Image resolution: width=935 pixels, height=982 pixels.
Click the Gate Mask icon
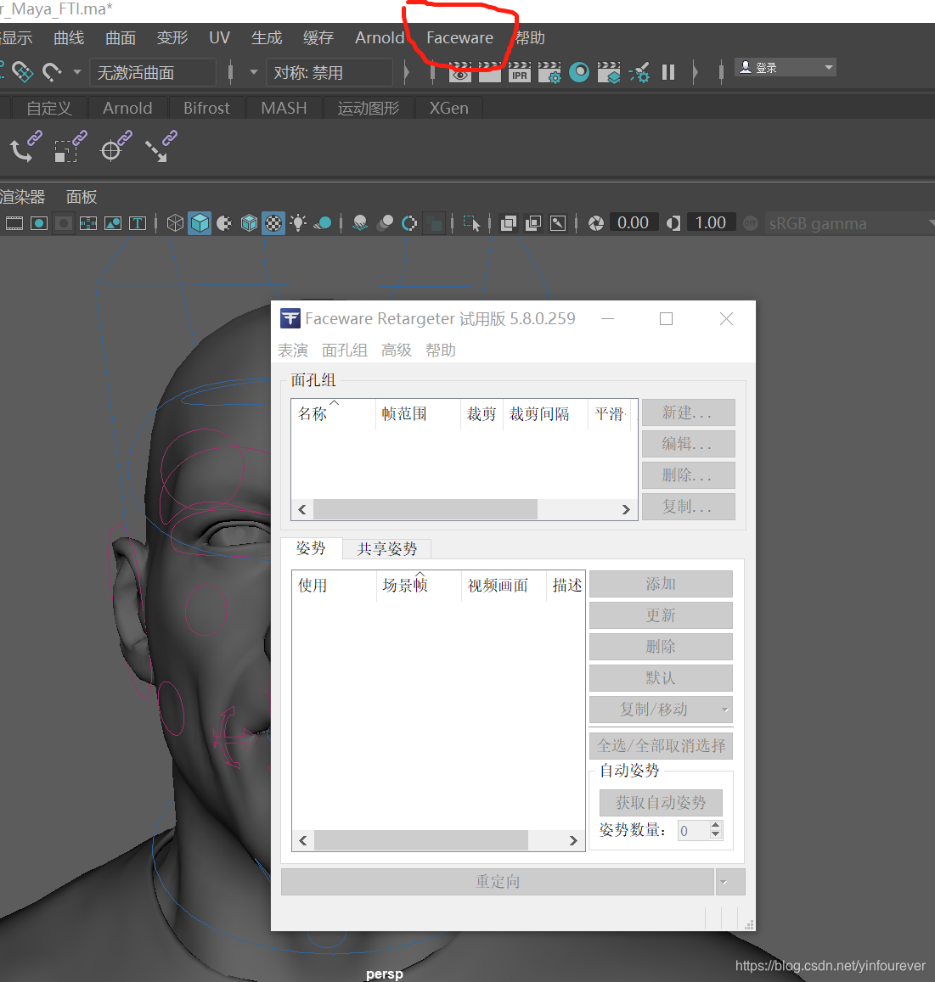pos(64,223)
